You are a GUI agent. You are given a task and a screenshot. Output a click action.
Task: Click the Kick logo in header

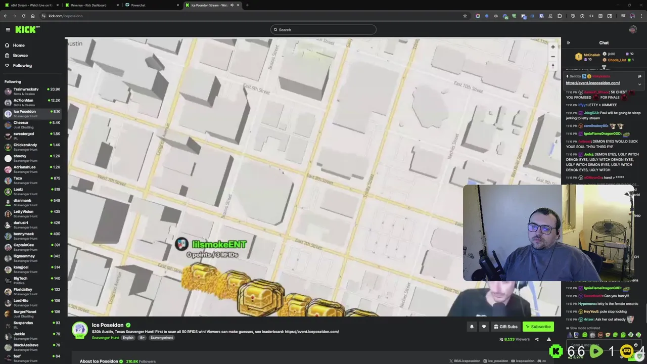(x=27, y=30)
